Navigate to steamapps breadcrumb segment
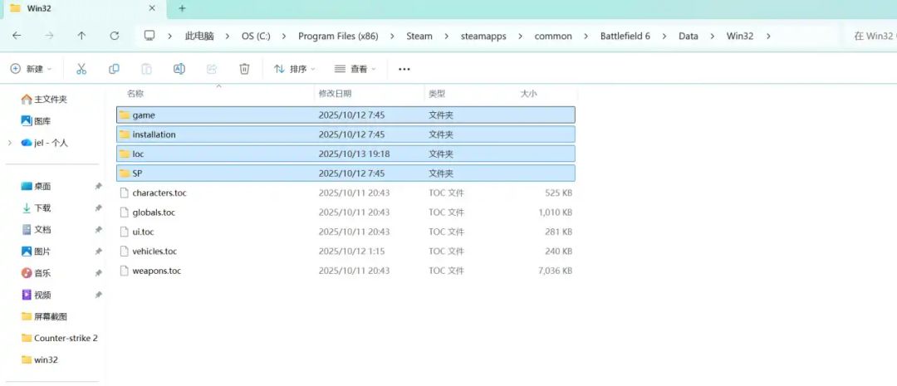The width and height of the screenshot is (897, 386). point(483,36)
